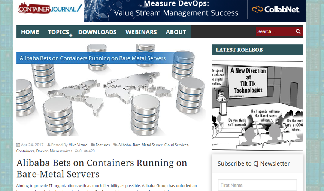The width and height of the screenshot is (324, 191).
Task: Open the Features category link
Action: coord(103,145)
